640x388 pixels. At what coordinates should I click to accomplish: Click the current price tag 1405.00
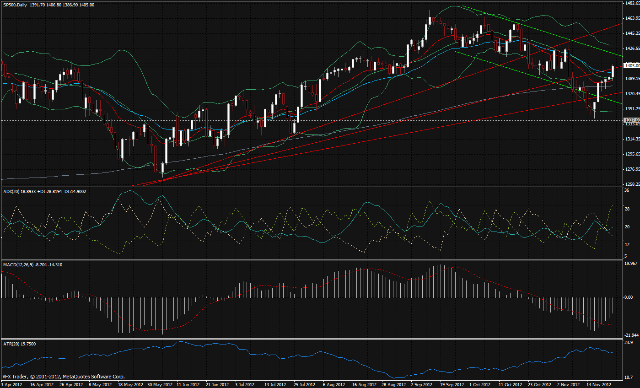point(631,66)
